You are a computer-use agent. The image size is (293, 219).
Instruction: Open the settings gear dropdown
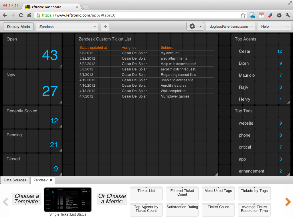[195, 27]
